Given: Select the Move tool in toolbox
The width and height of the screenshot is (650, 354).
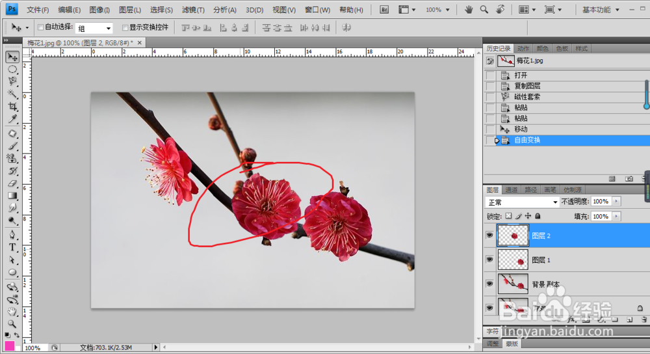Looking at the screenshot, I should tap(12, 57).
